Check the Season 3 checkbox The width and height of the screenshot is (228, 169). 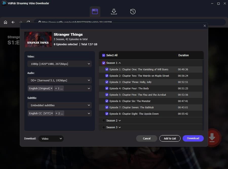pyautogui.click(x=103, y=127)
